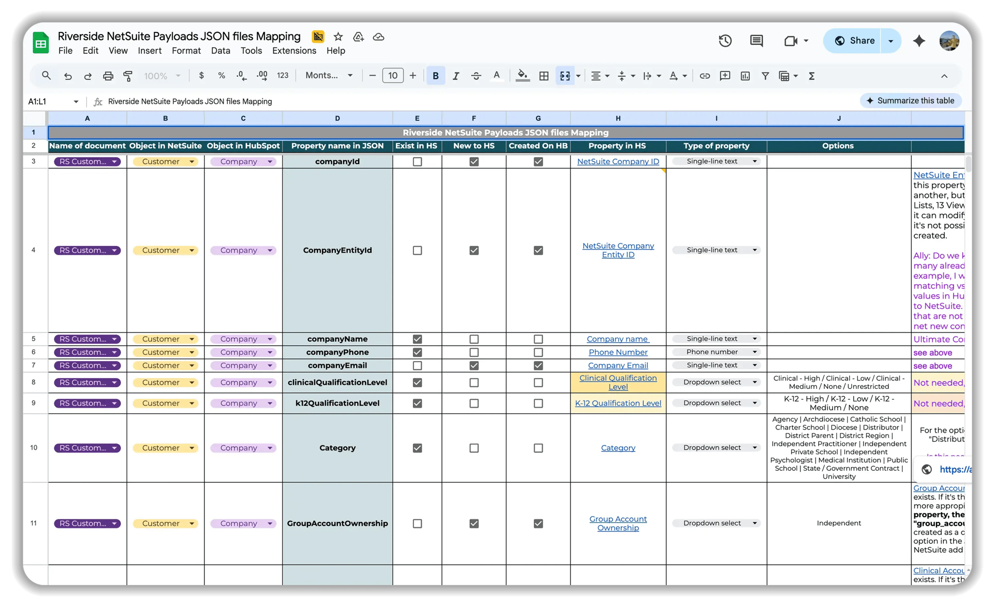Click the merge cells icon
The height and width of the screenshot is (611, 995).
pos(565,76)
